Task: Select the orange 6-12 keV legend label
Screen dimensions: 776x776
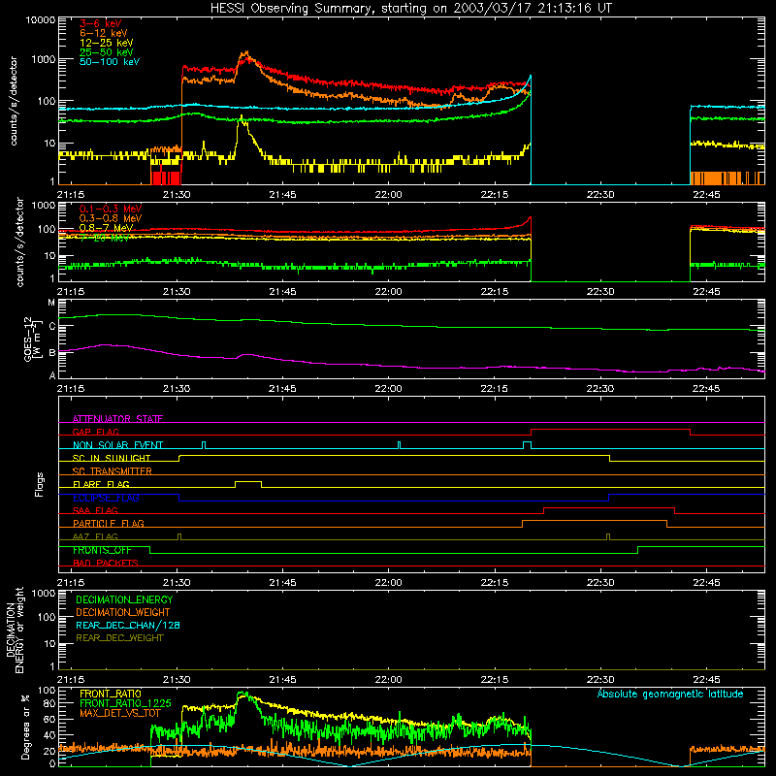Action: (104, 33)
